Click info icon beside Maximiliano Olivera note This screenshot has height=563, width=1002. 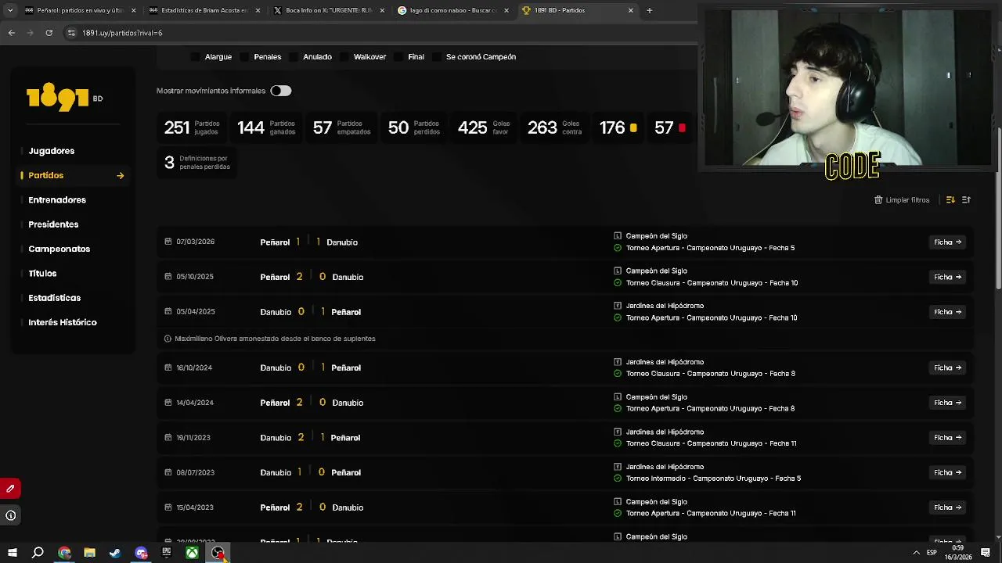pyautogui.click(x=168, y=339)
